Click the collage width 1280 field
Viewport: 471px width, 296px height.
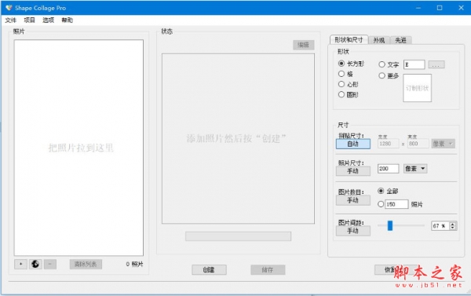(x=388, y=144)
